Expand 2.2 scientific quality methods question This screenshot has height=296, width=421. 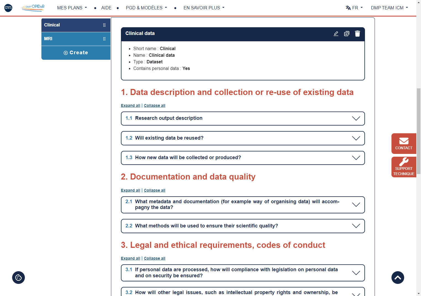243,226
